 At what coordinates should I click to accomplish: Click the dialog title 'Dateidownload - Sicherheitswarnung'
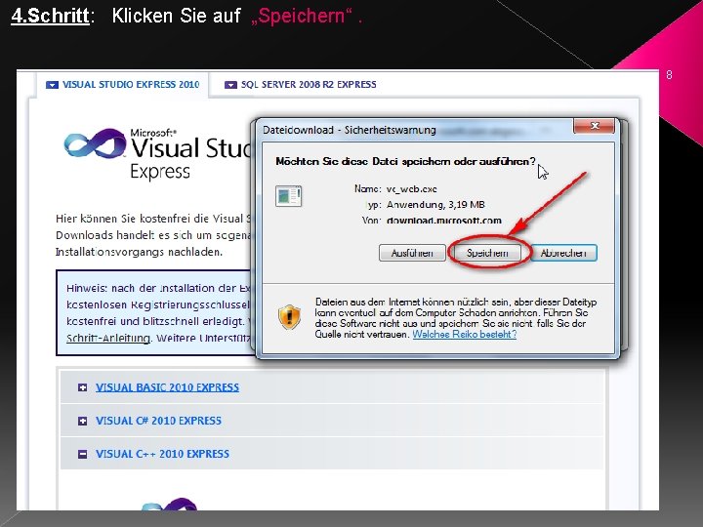tap(350, 130)
